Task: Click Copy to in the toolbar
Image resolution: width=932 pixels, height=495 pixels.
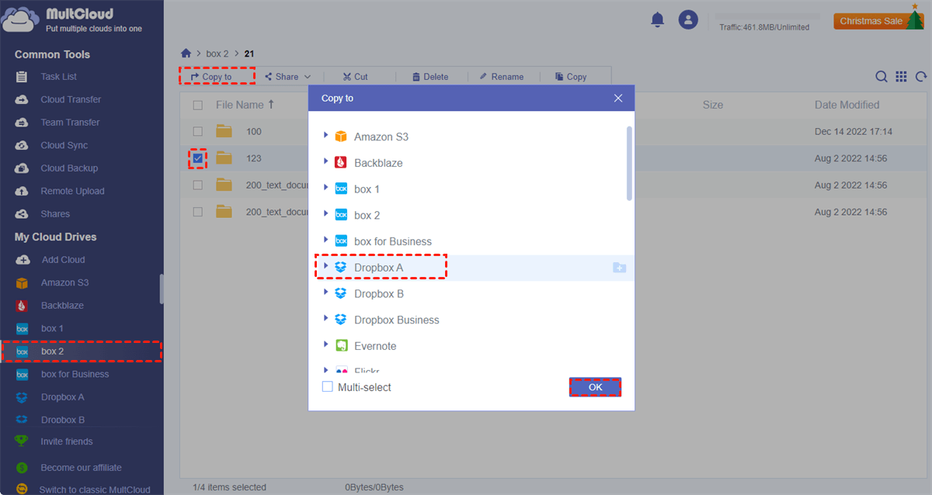Action: coord(211,77)
